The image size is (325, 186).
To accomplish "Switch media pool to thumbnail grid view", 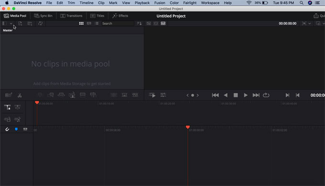I will click(x=81, y=23).
